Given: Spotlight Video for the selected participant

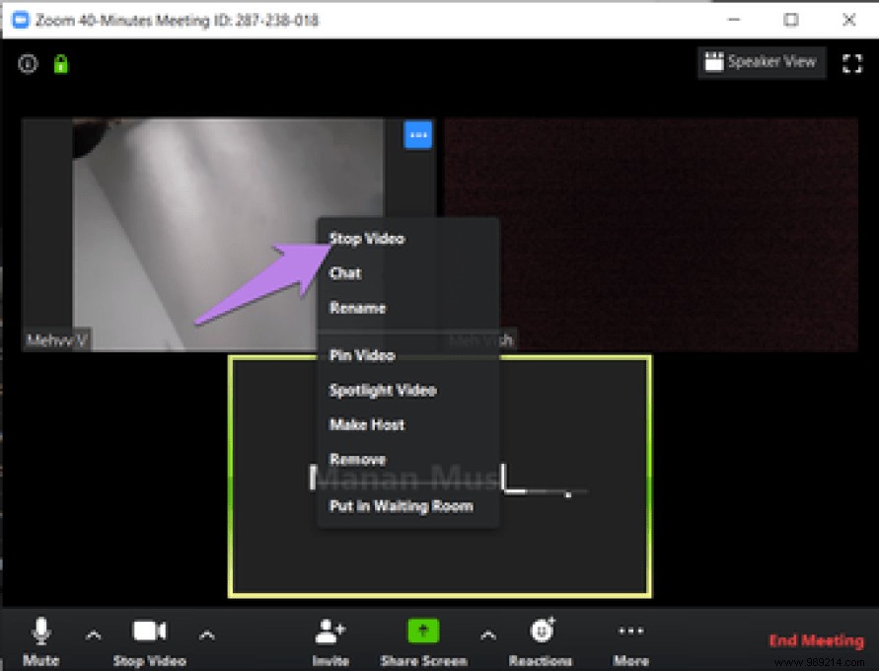Looking at the screenshot, I should click(382, 390).
